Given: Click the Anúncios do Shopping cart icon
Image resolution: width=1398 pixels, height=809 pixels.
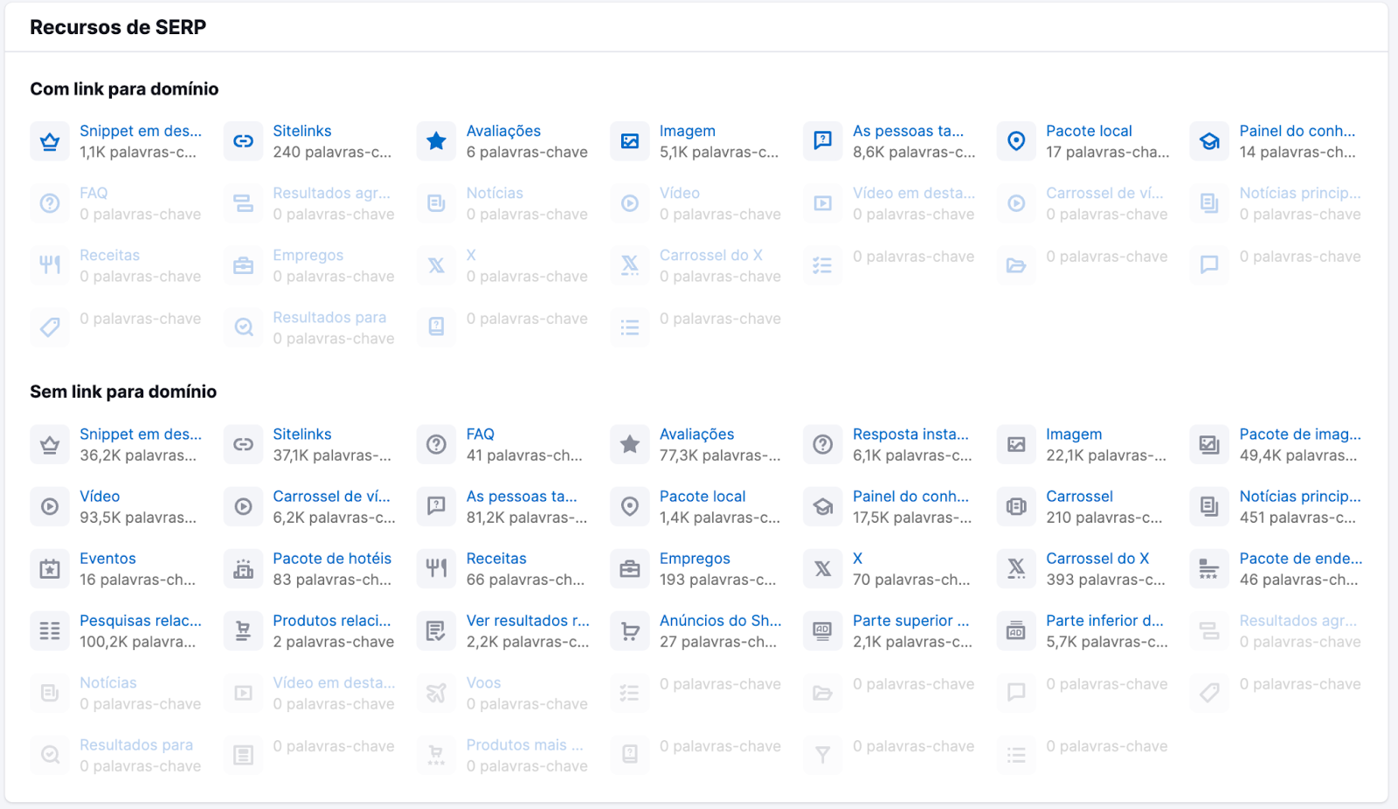Looking at the screenshot, I should click(630, 631).
